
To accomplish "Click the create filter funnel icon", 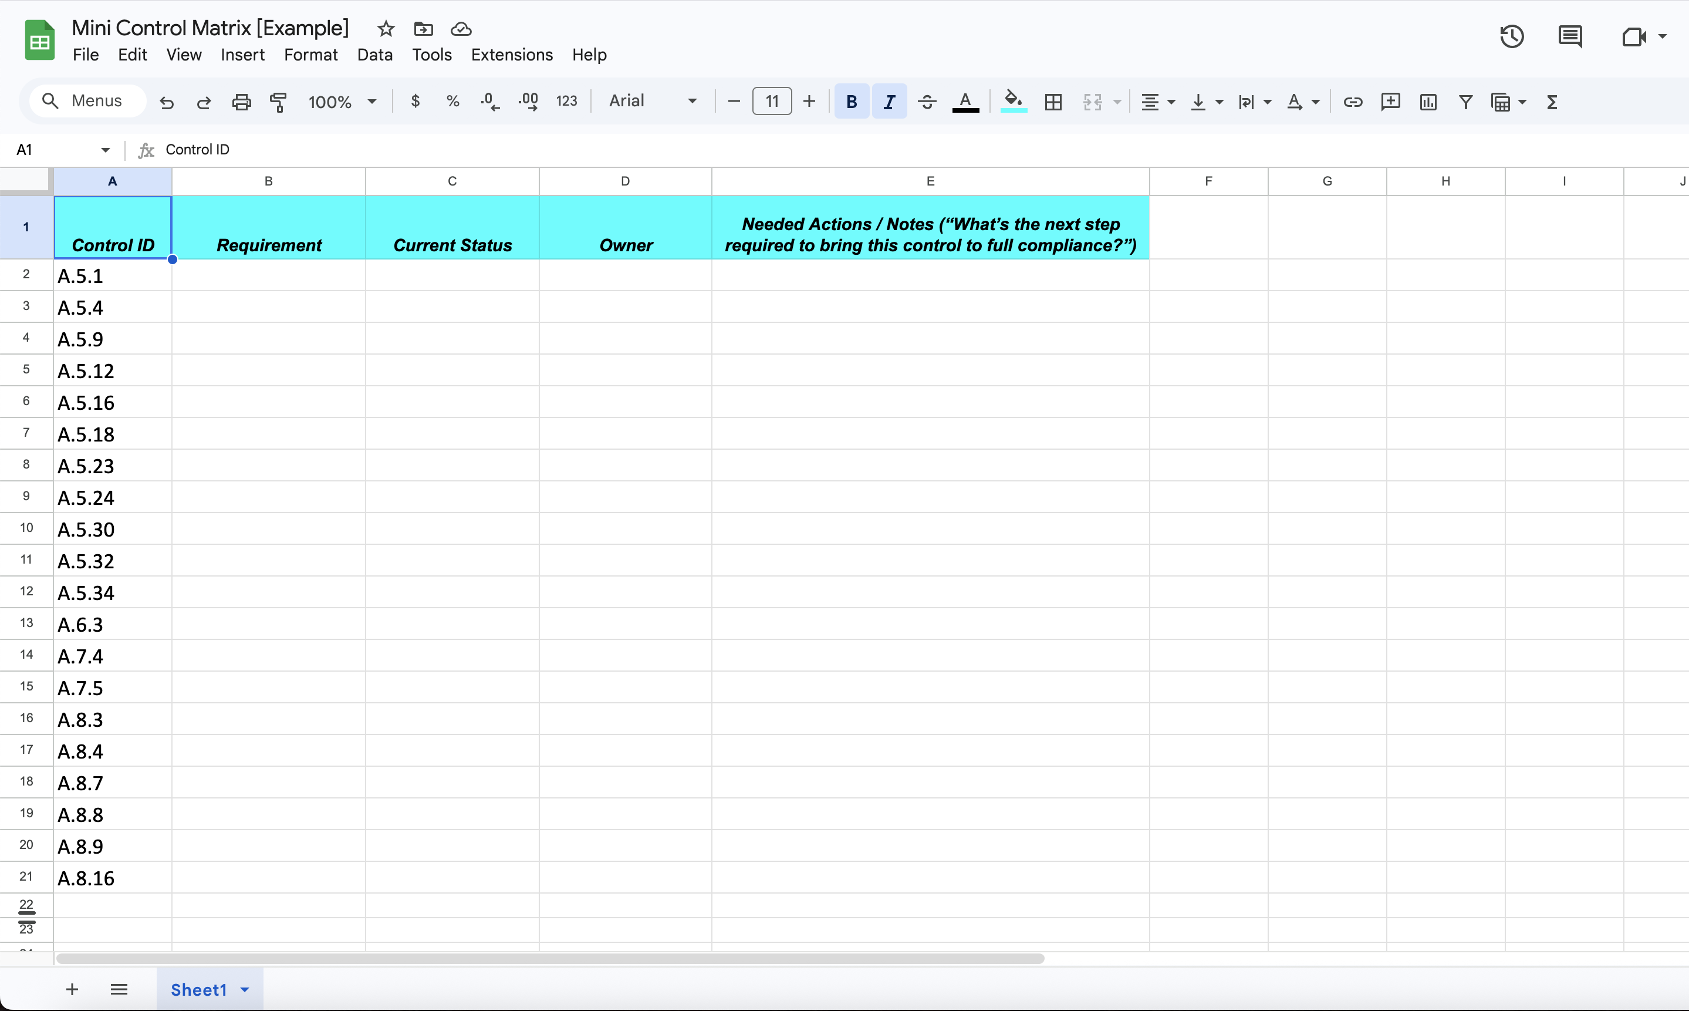I will pos(1466,102).
